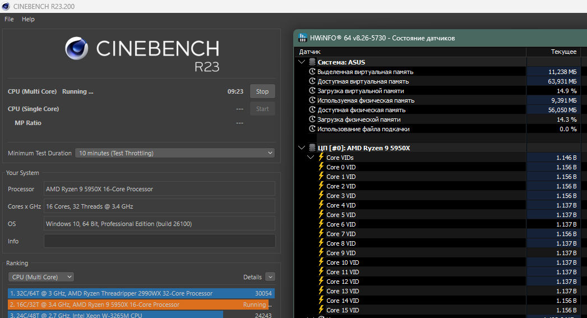Screen dimensions: 587x318
Task: Click the 9,391 МБ value
Action: [564, 100]
